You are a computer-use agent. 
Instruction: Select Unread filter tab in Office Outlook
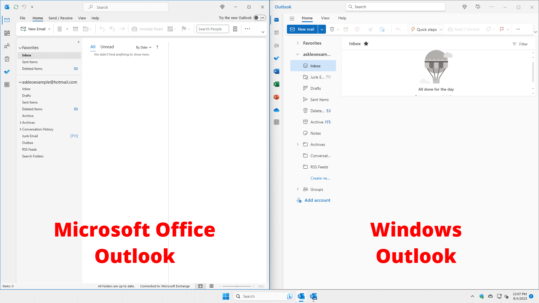click(x=107, y=47)
